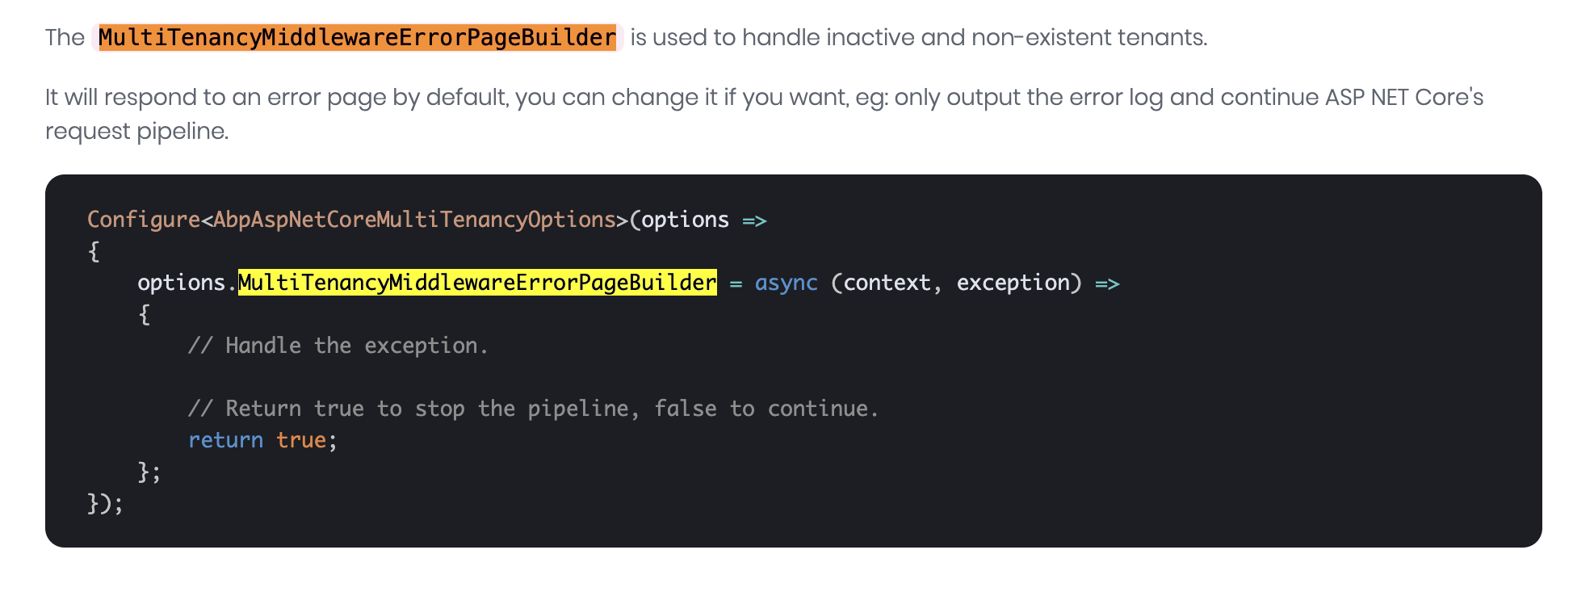Click the indented '};' closing line

click(149, 472)
